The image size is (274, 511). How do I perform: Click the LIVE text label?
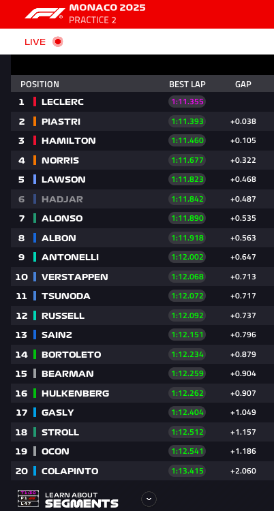point(35,42)
